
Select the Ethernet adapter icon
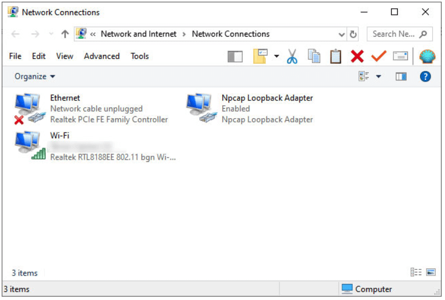tap(30, 109)
